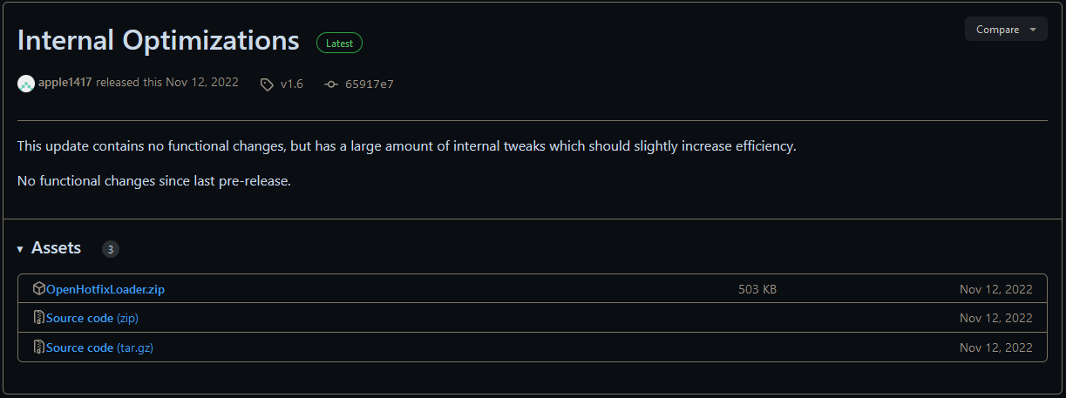Open the apple1417 profile link
Viewport: 1066px width, 398px height.
tap(65, 83)
